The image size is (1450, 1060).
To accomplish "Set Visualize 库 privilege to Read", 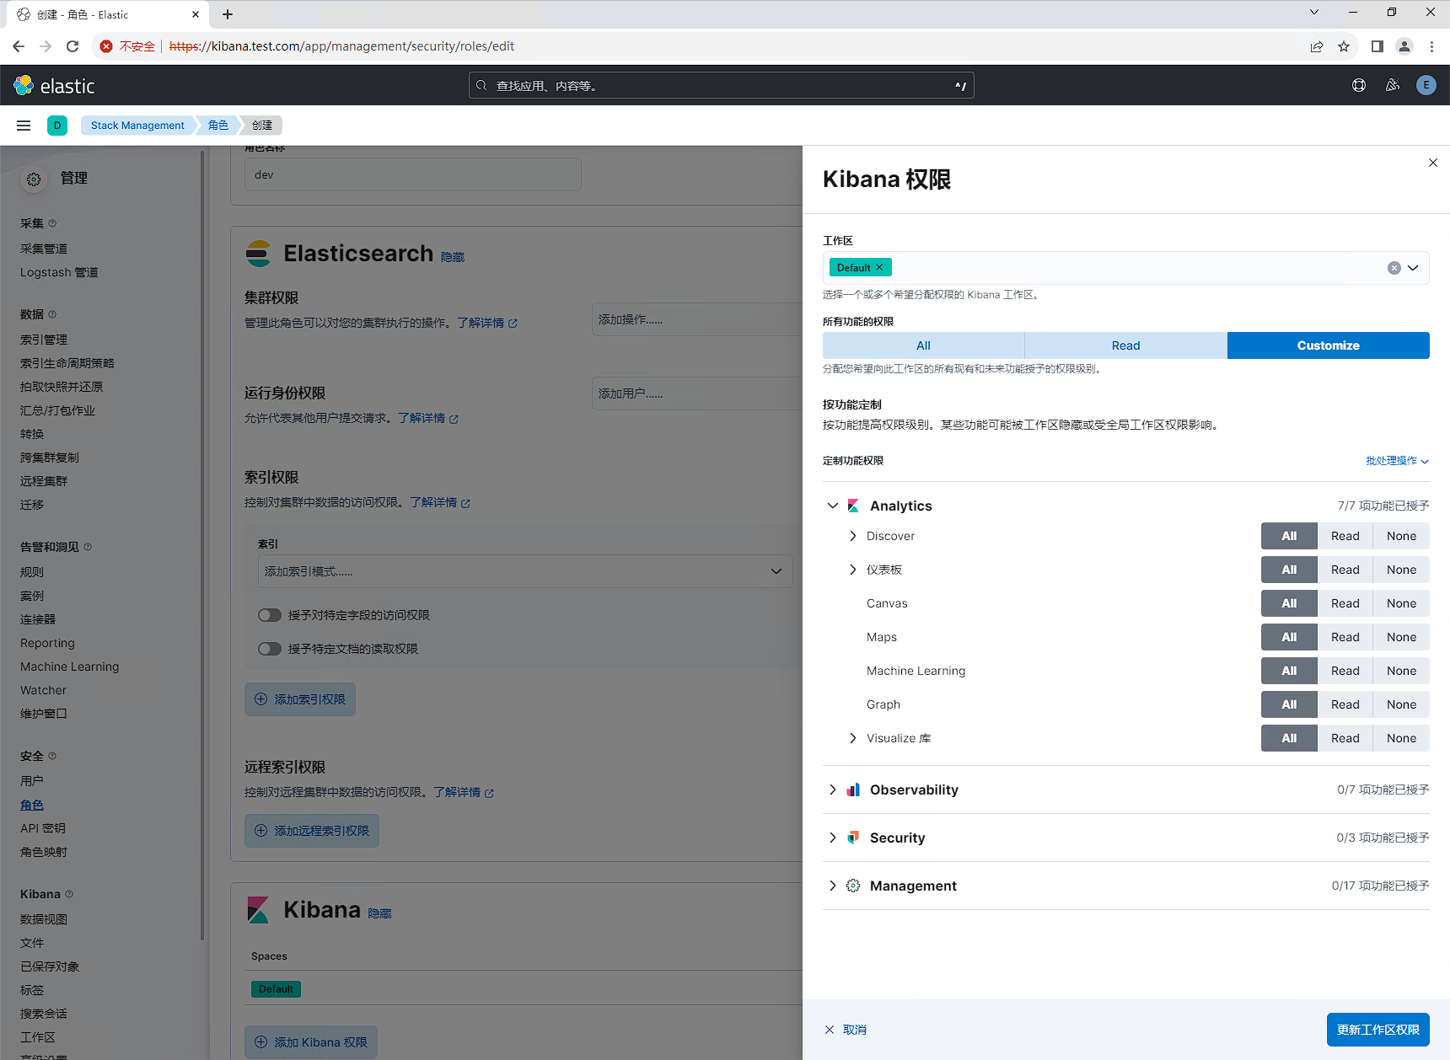I will click(1345, 738).
